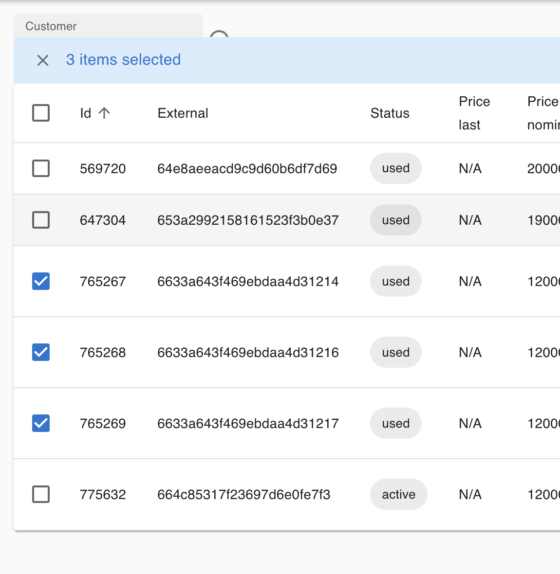
Task: Click the External column header
Action: point(183,113)
